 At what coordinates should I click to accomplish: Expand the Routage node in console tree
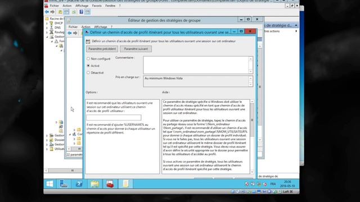click(47, 33)
